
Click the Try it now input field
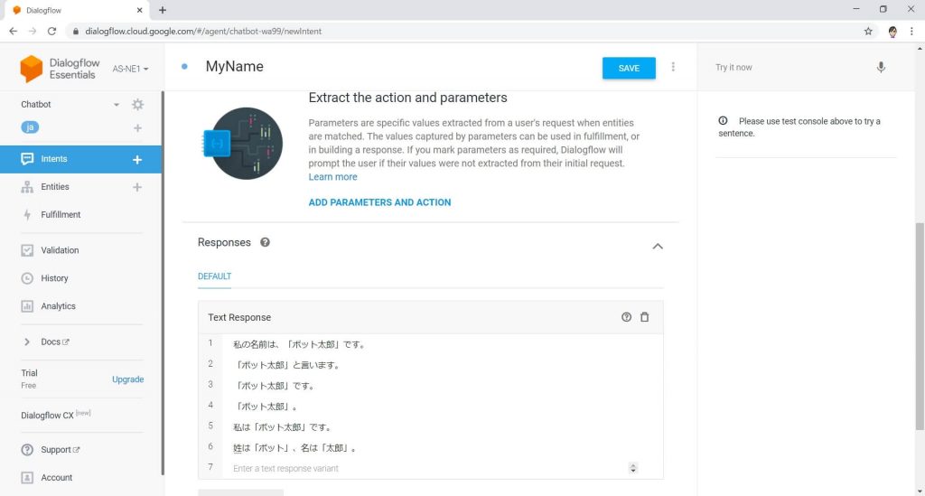coord(790,67)
